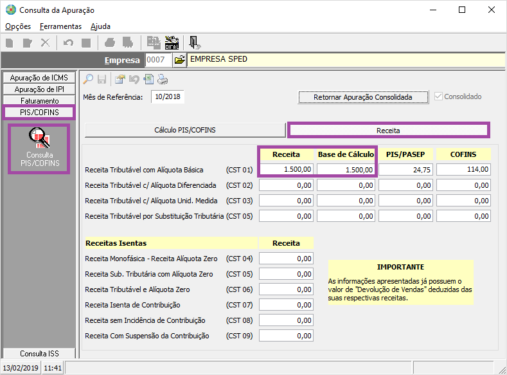This screenshot has width=507, height=375.
Task: Click the application logo in title bar
Action: 11,10
